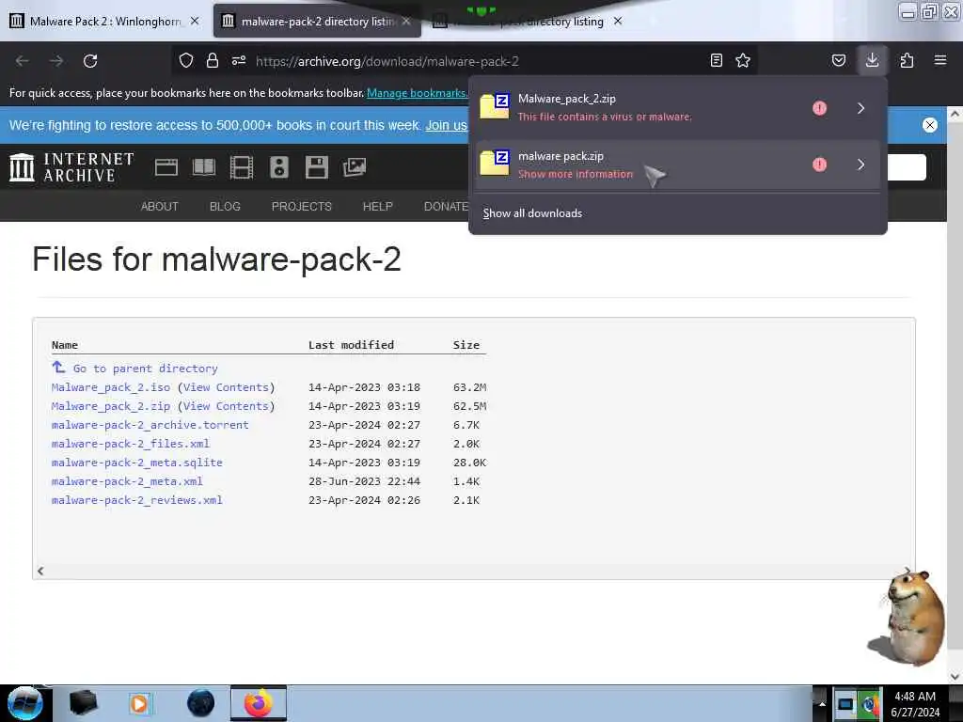Show hidden system tray icons
The height and width of the screenshot is (722, 963).
pyautogui.click(x=822, y=703)
